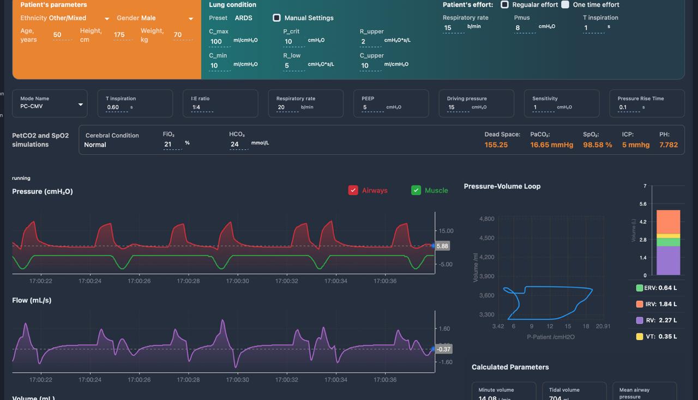Disable the Airways pressure trace
This screenshot has width=698, height=400.
coord(353,190)
